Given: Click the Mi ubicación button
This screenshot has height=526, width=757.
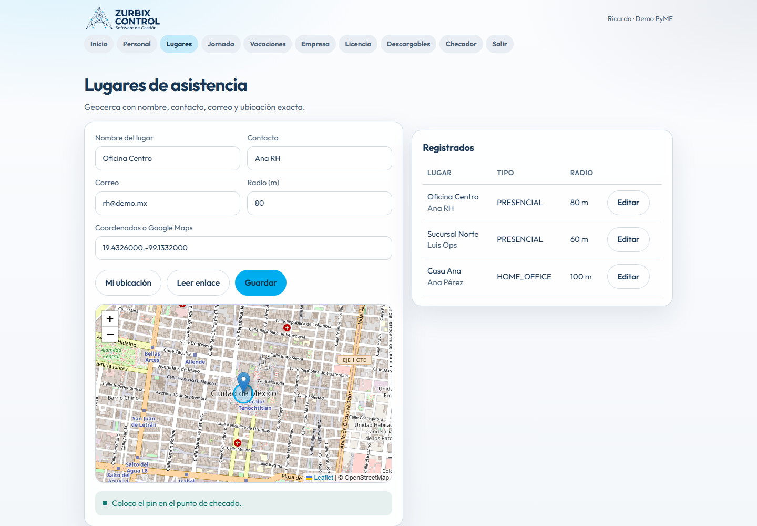Looking at the screenshot, I should pyautogui.click(x=128, y=283).
